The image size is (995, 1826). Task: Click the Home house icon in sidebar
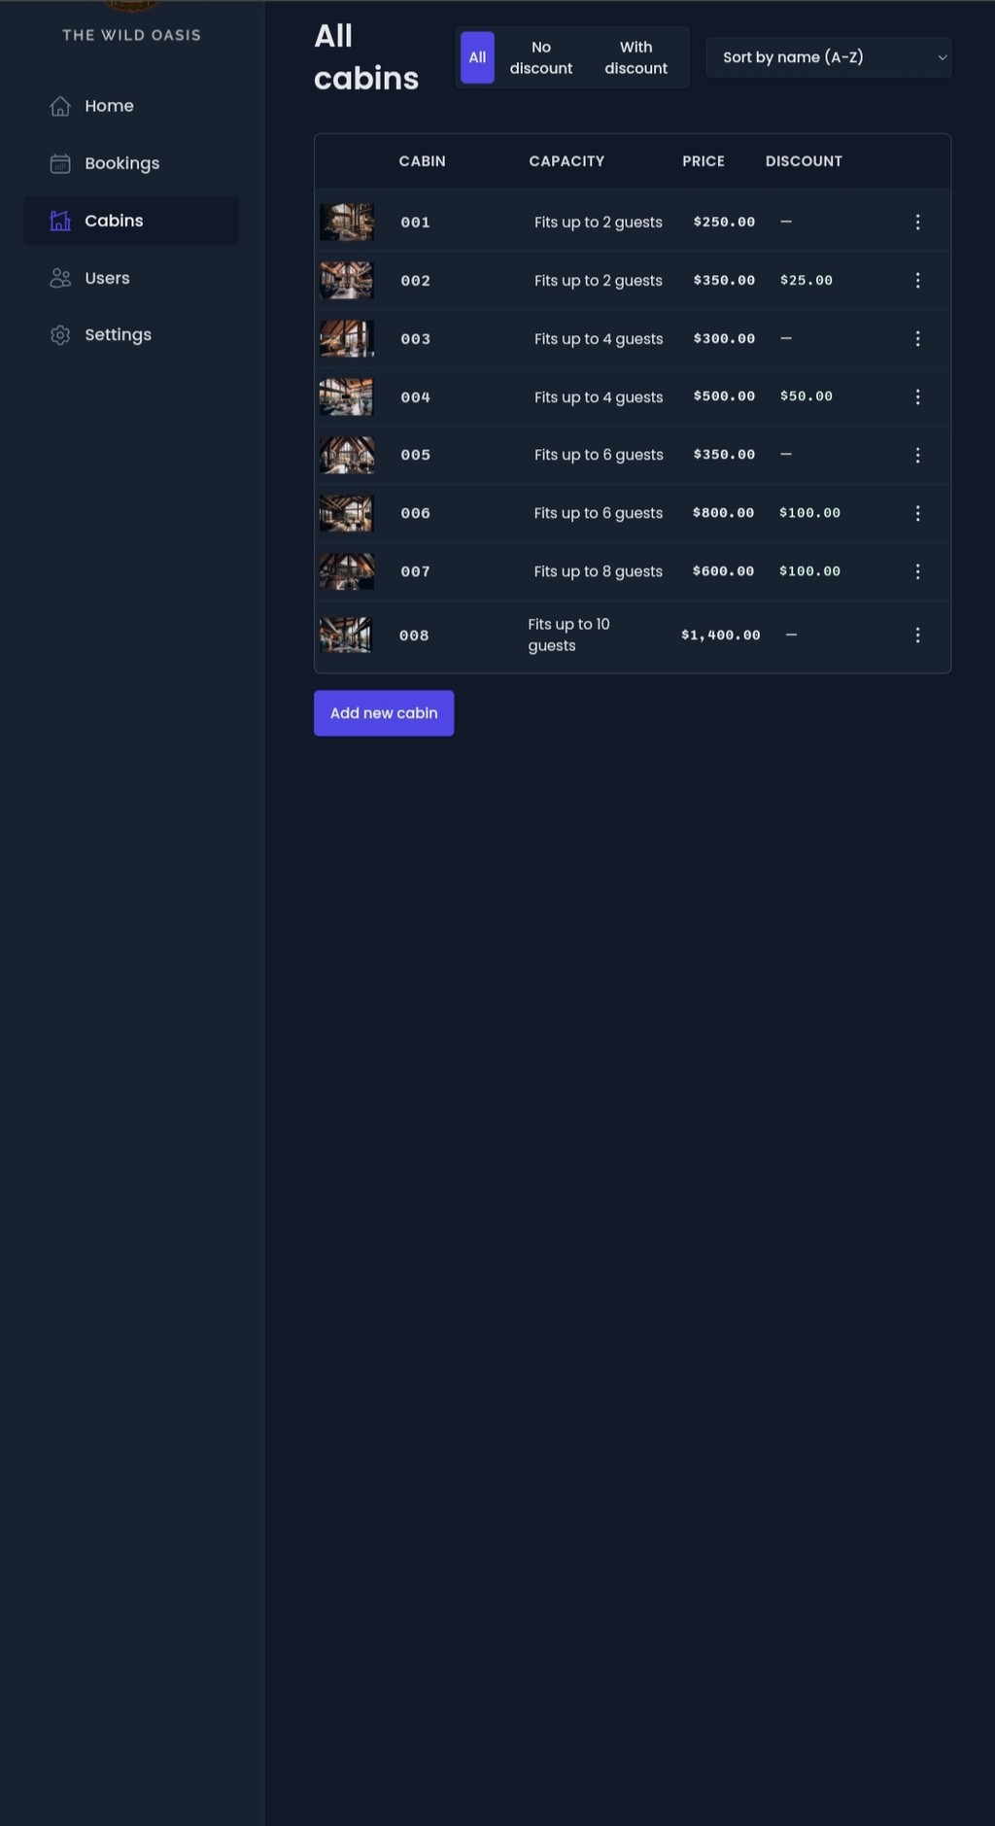60,106
